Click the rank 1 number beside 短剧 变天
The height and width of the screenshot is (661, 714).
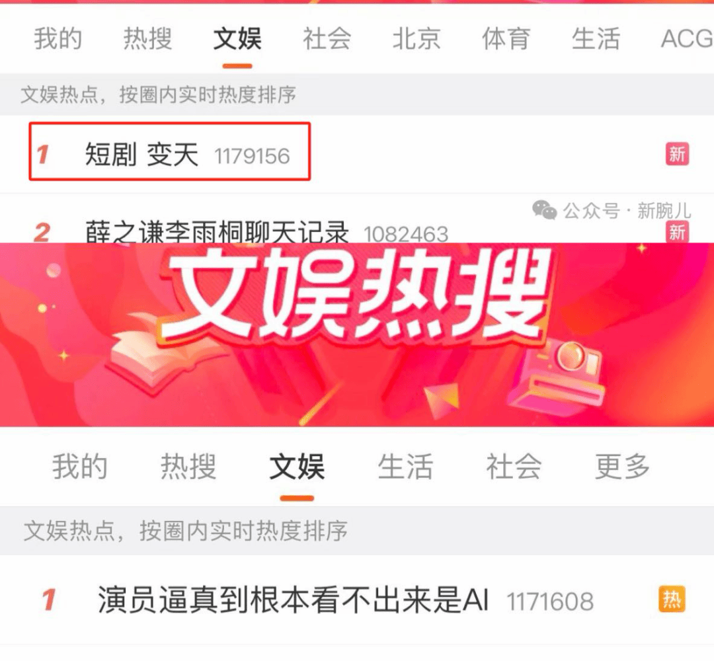tap(43, 154)
